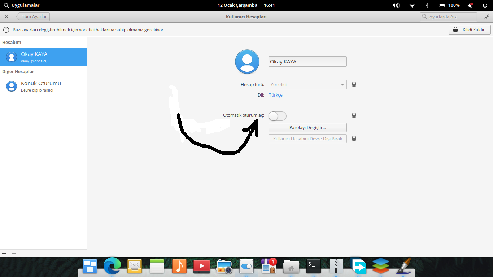This screenshot has height=277, width=493.
Task: Remove the account using the minus button
Action: point(14,253)
